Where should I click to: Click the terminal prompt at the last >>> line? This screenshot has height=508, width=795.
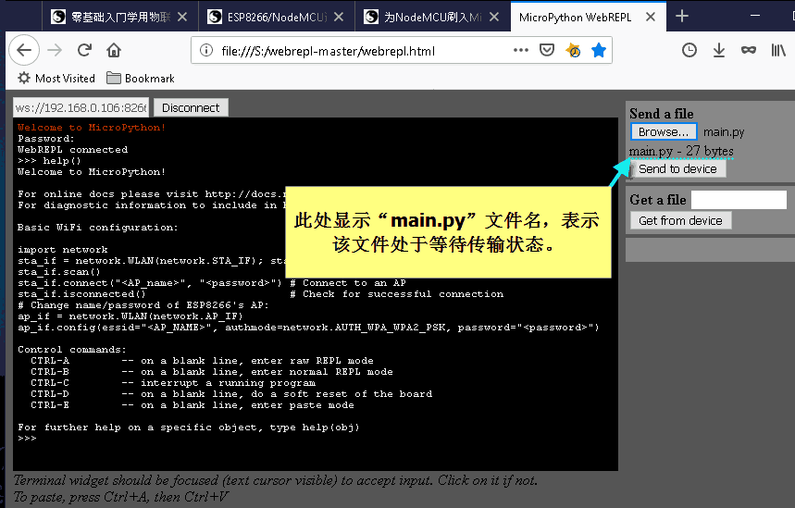coord(28,438)
